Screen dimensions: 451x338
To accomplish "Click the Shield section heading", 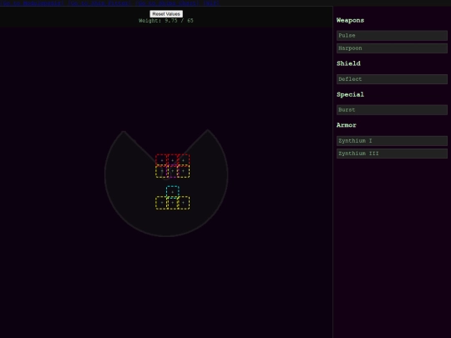I will pyautogui.click(x=348, y=63).
